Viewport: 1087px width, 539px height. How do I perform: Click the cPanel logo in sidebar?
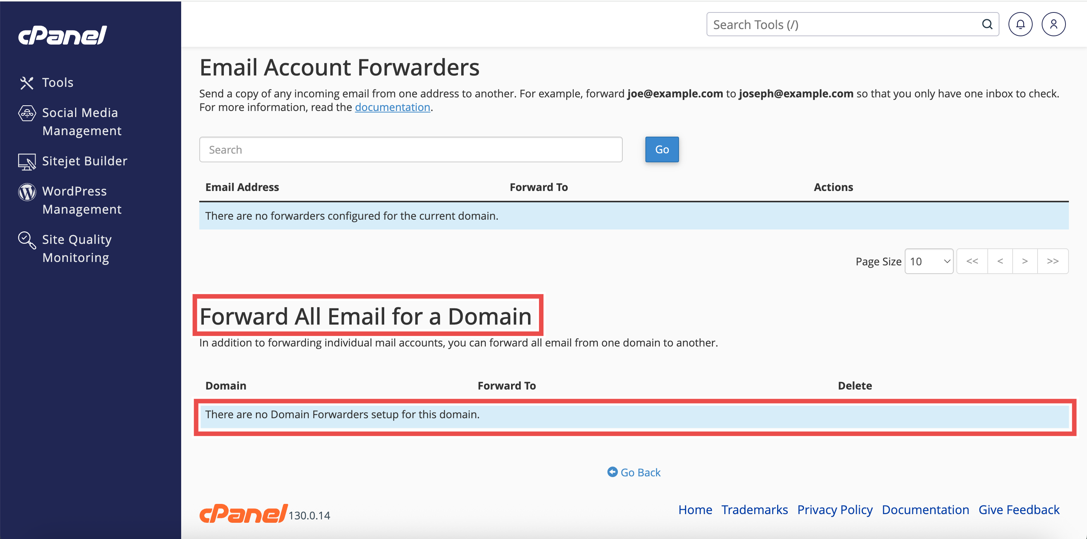[62, 35]
